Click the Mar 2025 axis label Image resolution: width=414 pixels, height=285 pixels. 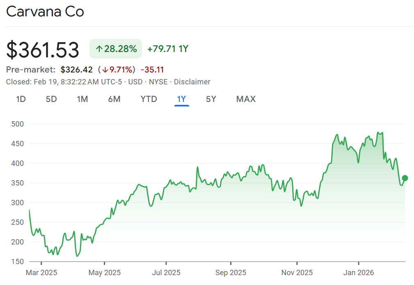(x=41, y=273)
